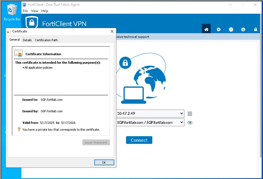Click the FortiClient title bar app icon
Image resolution: width=263 pixels, height=179 pixels.
[24, 4]
